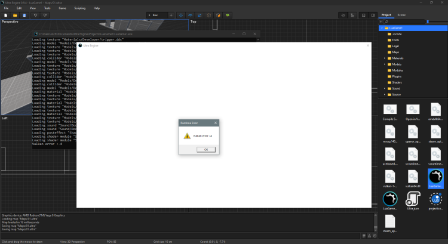Click the Undo arrow icon
This screenshot has width=448, height=244.
point(35,15)
